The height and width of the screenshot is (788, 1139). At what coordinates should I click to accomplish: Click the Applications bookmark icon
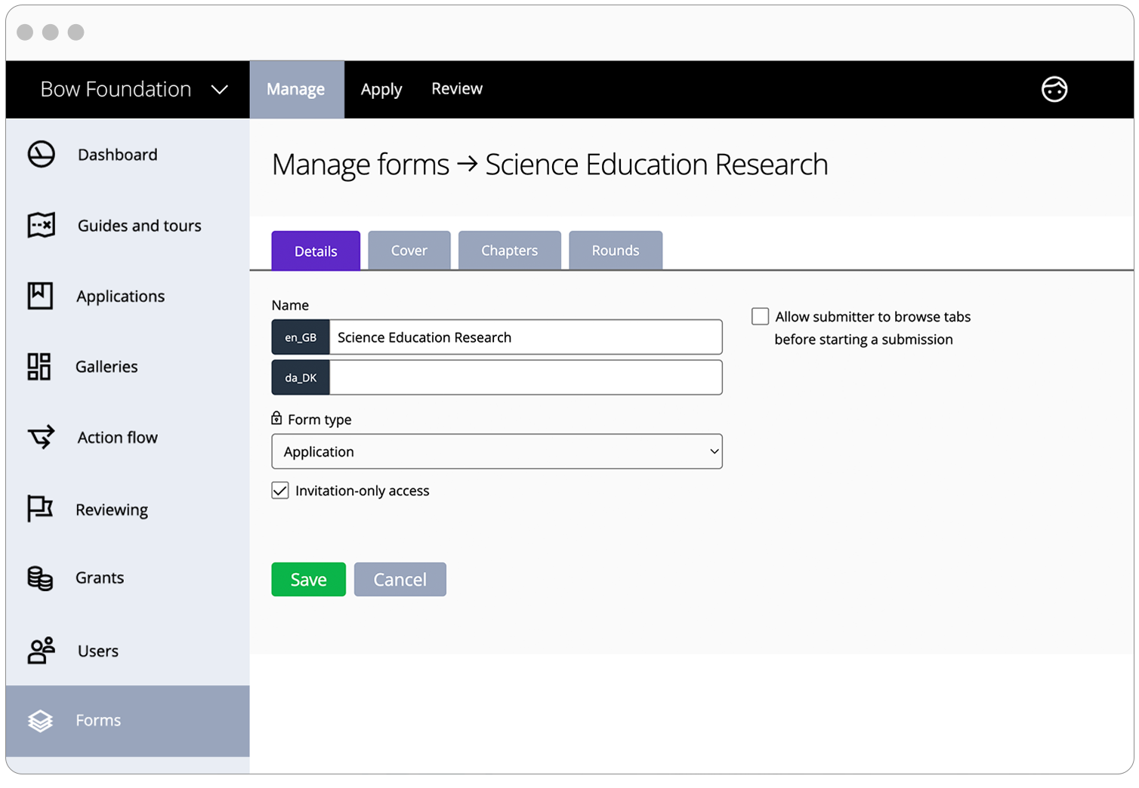41,296
